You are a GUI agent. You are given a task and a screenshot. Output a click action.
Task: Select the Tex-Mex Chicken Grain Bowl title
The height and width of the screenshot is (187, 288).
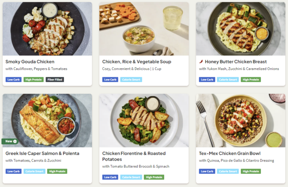[230, 153]
